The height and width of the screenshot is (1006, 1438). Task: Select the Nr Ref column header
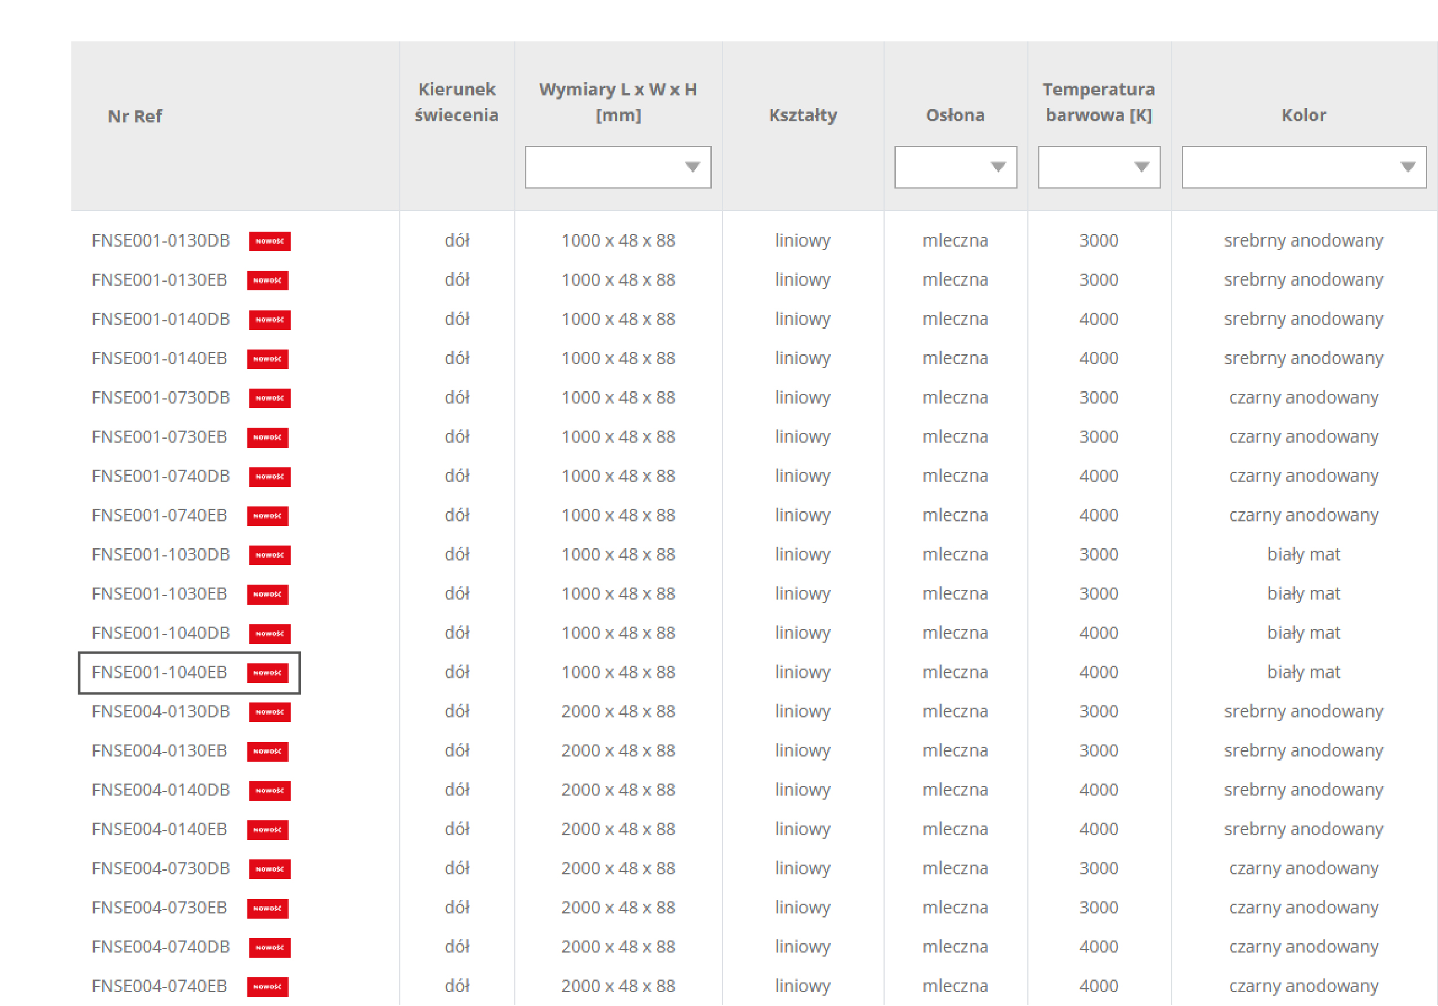135,117
